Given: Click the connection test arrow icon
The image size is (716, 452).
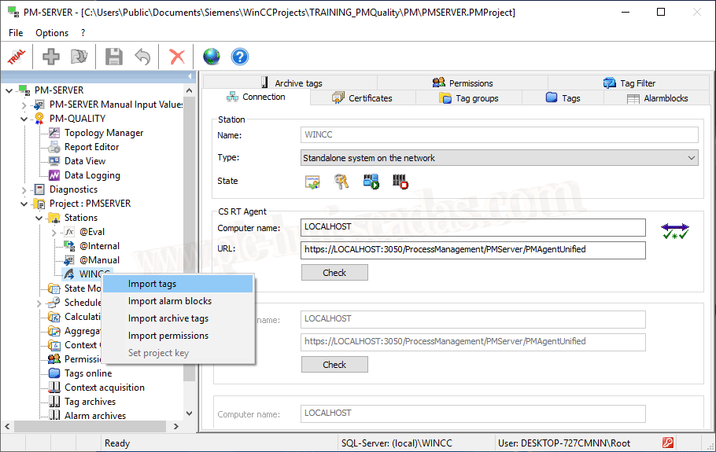Looking at the screenshot, I should [x=674, y=230].
